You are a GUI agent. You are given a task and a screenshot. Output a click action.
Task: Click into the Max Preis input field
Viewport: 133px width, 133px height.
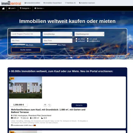[57, 41]
